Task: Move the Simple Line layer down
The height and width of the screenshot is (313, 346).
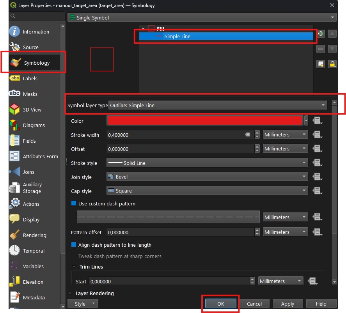Action: [332, 49]
